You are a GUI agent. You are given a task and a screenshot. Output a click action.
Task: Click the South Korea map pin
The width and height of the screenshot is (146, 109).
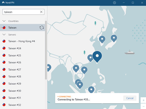(102, 39)
